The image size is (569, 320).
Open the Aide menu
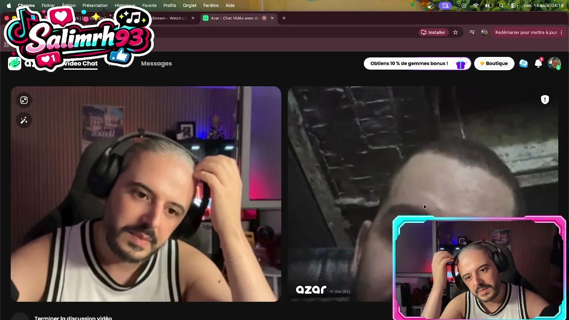coord(230,6)
